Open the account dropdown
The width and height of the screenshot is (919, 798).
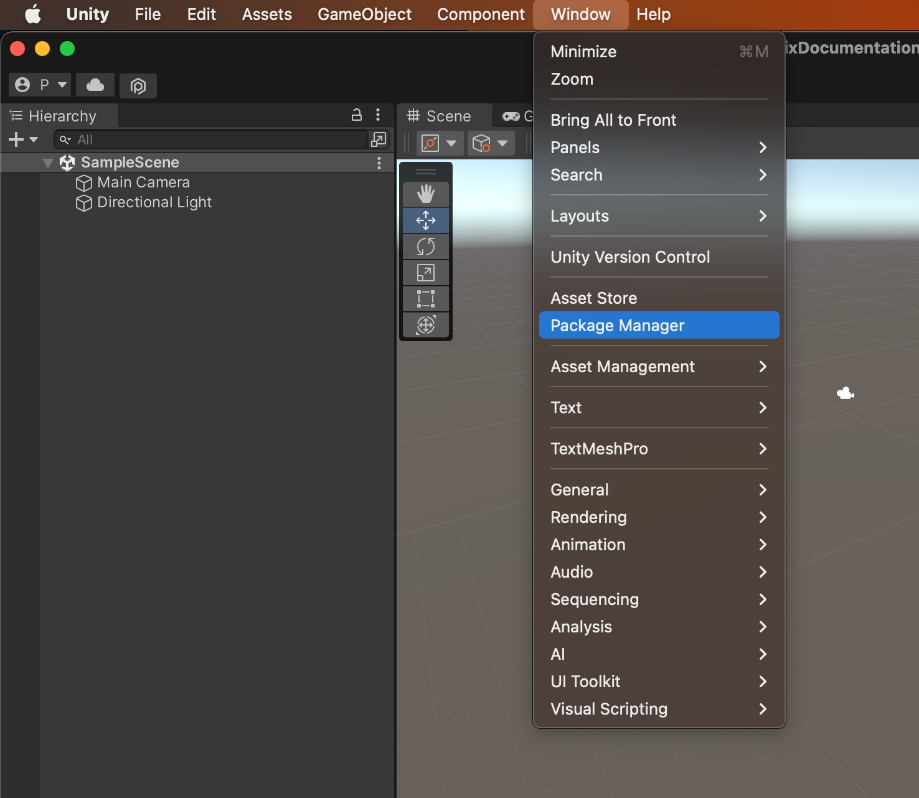tap(40, 85)
